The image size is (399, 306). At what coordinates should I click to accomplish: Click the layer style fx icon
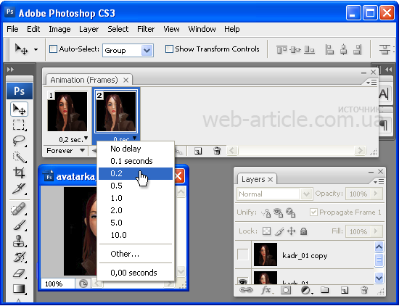point(266,290)
